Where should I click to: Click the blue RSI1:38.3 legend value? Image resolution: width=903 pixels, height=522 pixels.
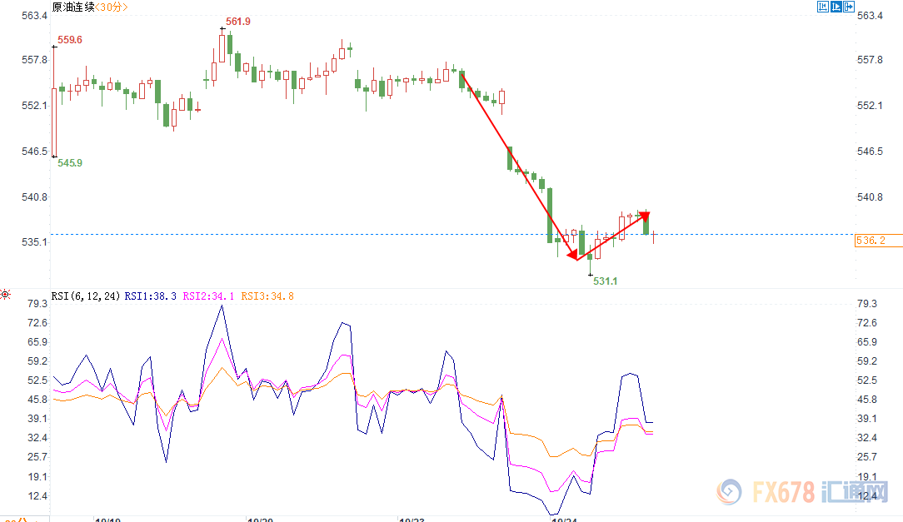tap(150, 296)
